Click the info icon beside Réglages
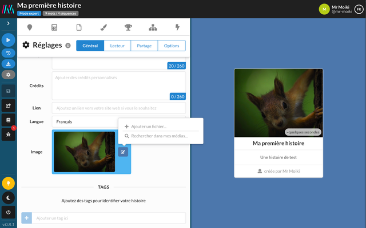Image resolution: width=366 pixels, height=228 pixels. click(68, 46)
